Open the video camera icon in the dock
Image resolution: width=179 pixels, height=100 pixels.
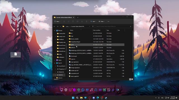[117, 90]
